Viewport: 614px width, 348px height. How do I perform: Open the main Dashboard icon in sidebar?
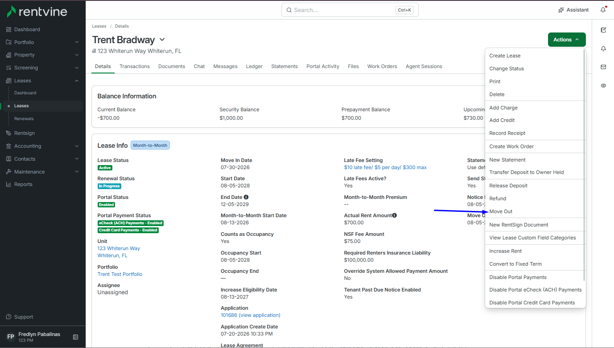click(8, 29)
